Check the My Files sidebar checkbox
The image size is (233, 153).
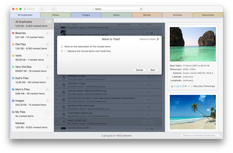pyautogui.click(x=47, y=112)
